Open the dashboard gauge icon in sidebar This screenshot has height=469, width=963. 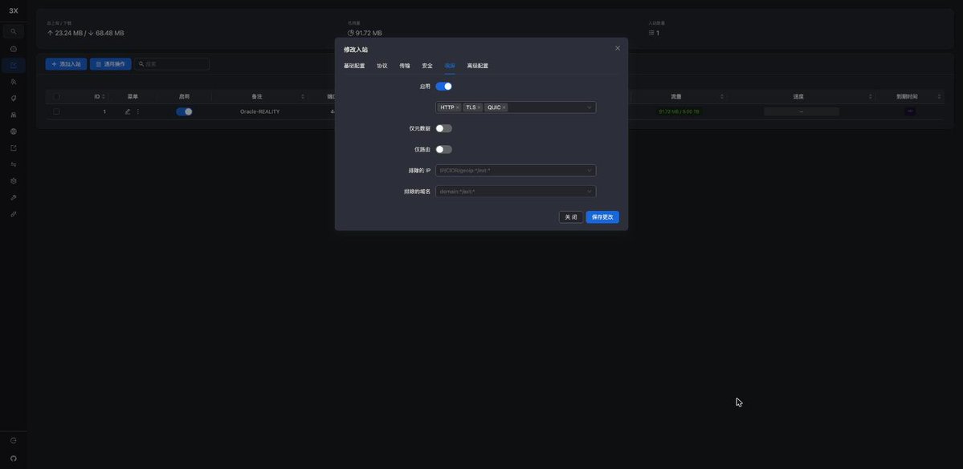14,48
